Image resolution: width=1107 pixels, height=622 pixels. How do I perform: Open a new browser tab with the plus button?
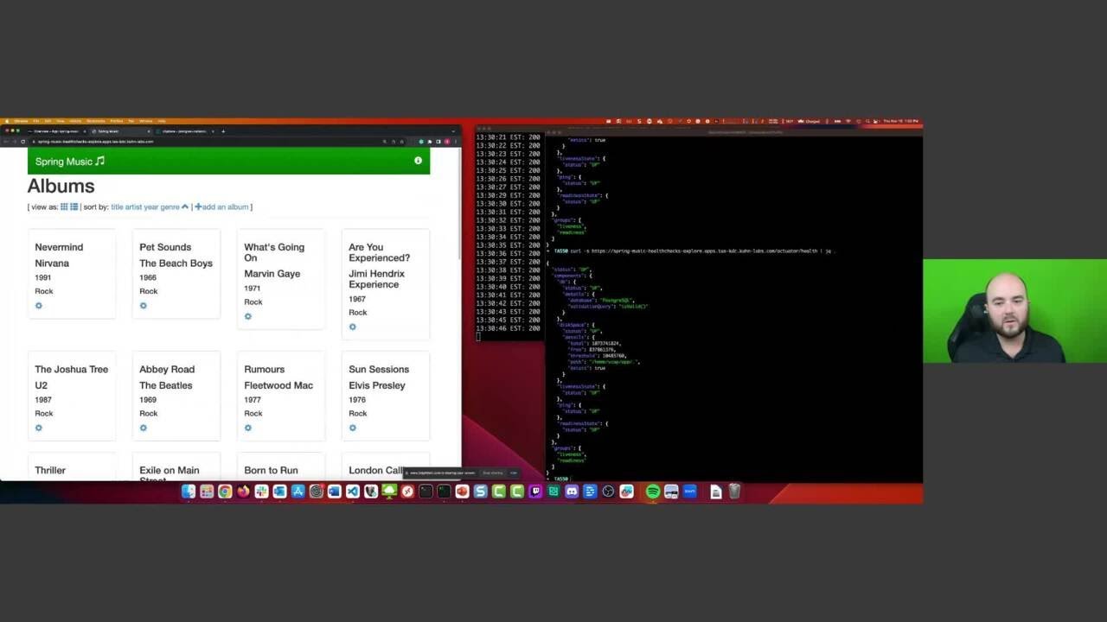tap(224, 130)
